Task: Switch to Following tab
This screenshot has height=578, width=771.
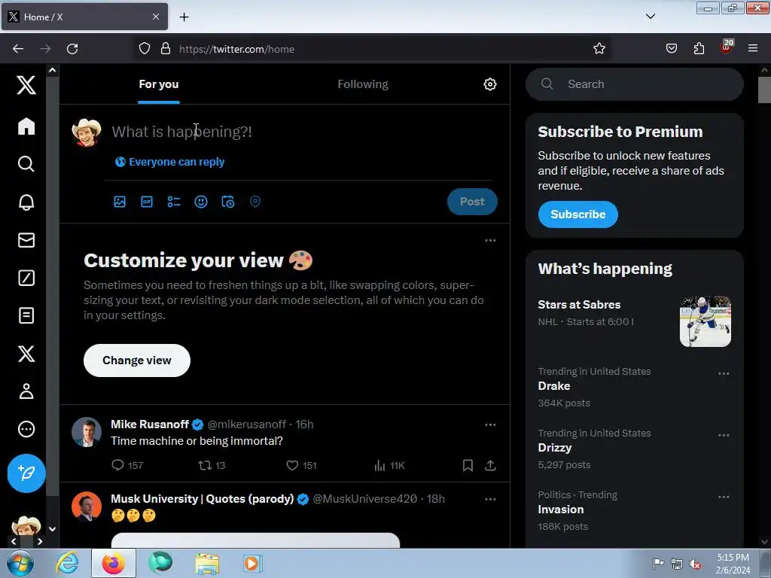Action: 363,84
